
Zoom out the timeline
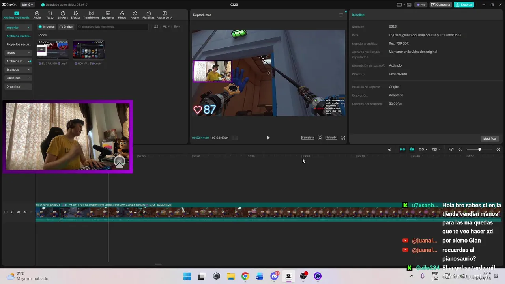click(x=460, y=149)
